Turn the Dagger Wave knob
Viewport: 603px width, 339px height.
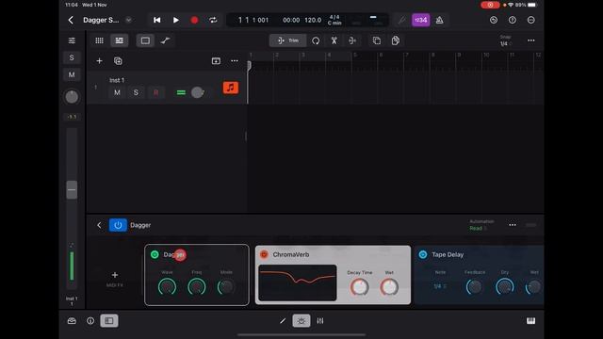point(167,287)
